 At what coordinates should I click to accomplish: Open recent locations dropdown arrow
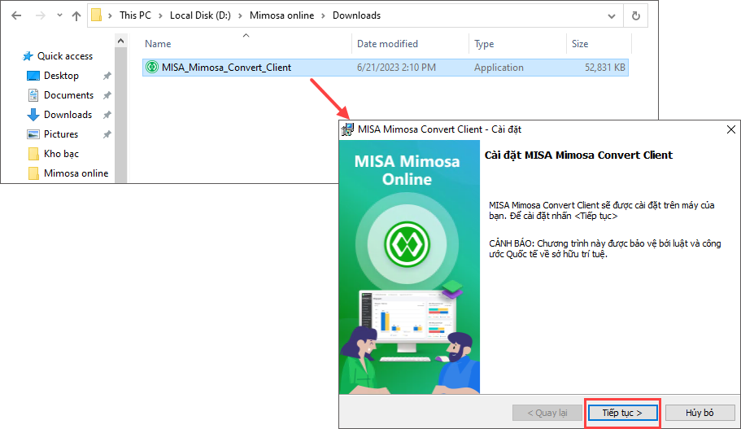[x=59, y=15]
